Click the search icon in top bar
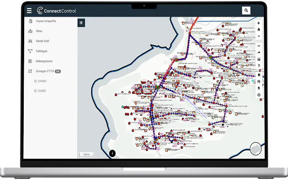Image resolution: width=288 pixels, height=182 pixels. [x=246, y=11]
